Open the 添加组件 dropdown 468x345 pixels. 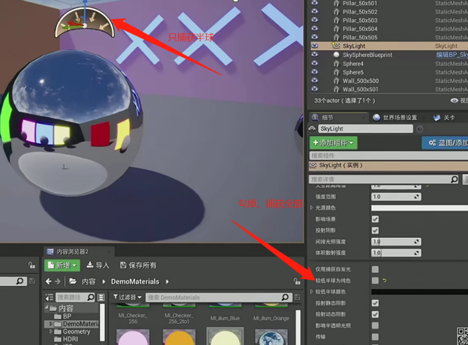[x=334, y=143]
